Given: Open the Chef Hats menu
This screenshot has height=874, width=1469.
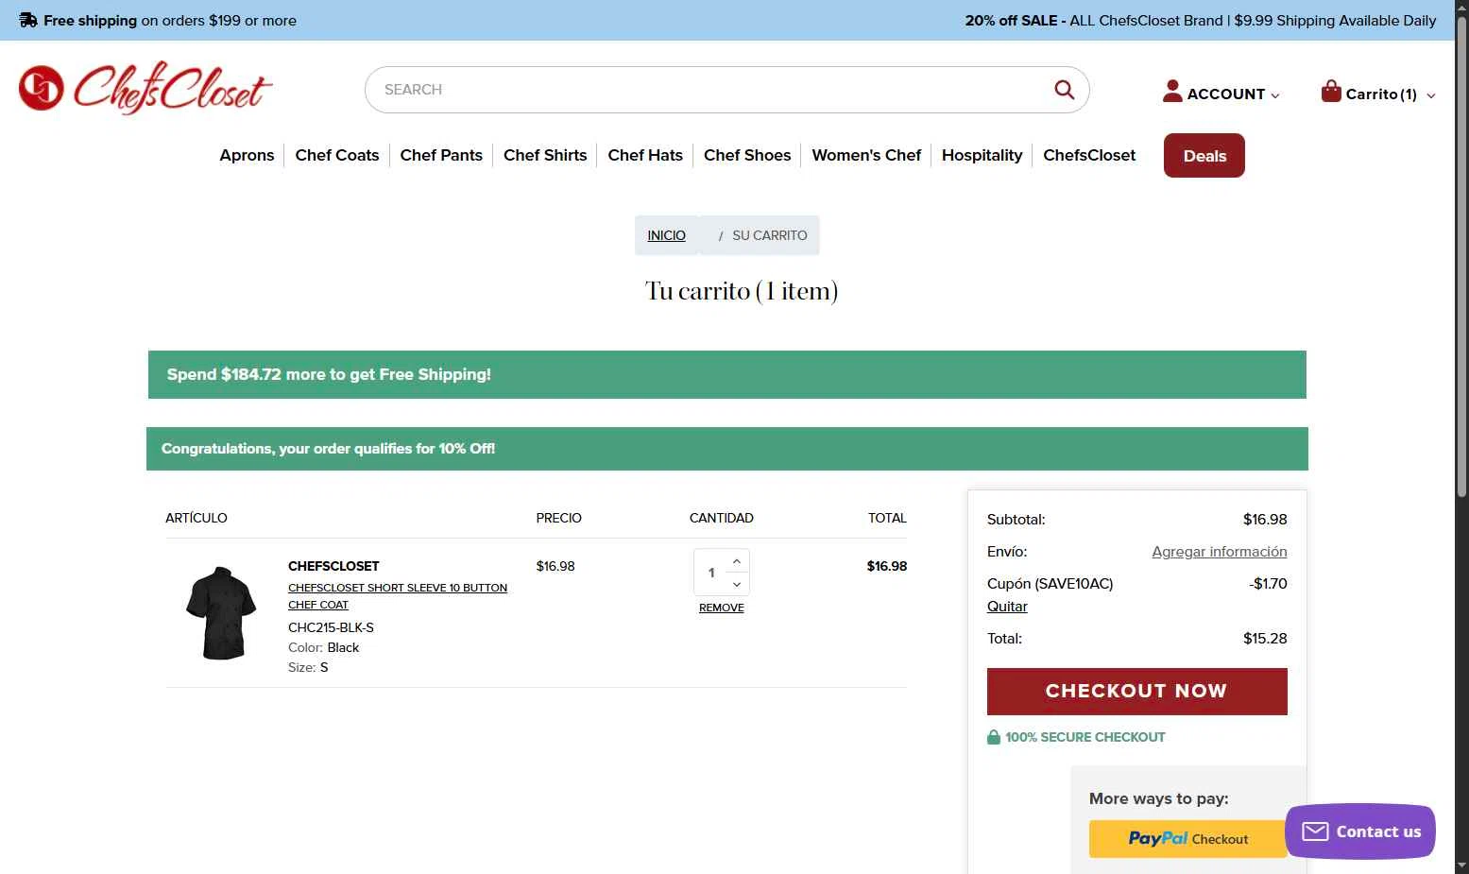Looking at the screenshot, I should tap(645, 155).
